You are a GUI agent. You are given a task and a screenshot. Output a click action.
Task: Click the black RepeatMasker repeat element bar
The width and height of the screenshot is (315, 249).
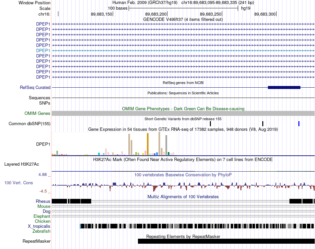pos(226,241)
